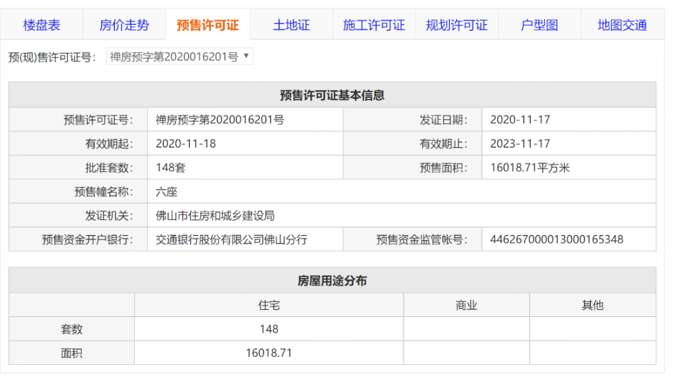Click account number 446267000013000165348

[x=556, y=240]
